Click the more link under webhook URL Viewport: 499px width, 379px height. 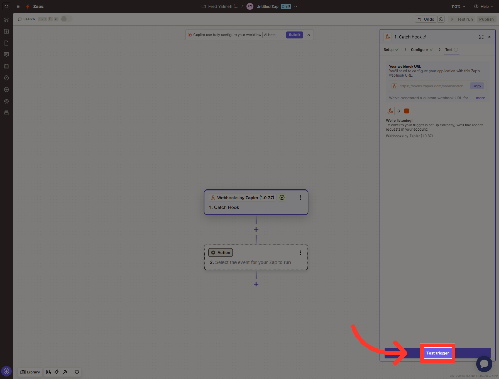coord(480,98)
